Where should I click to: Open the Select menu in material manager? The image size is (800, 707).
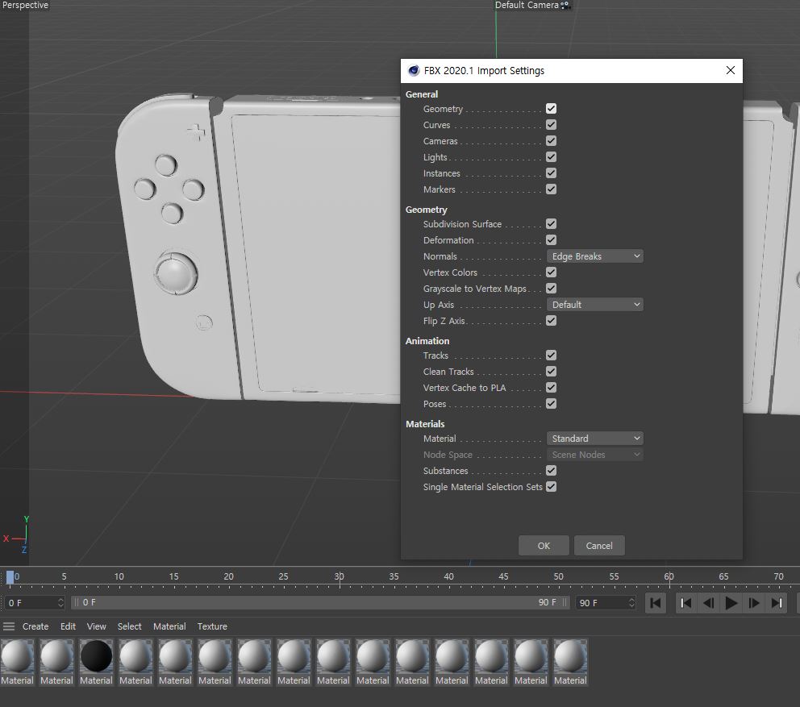point(130,626)
